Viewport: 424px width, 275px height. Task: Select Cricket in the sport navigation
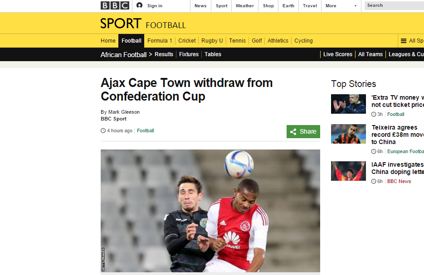click(x=187, y=41)
